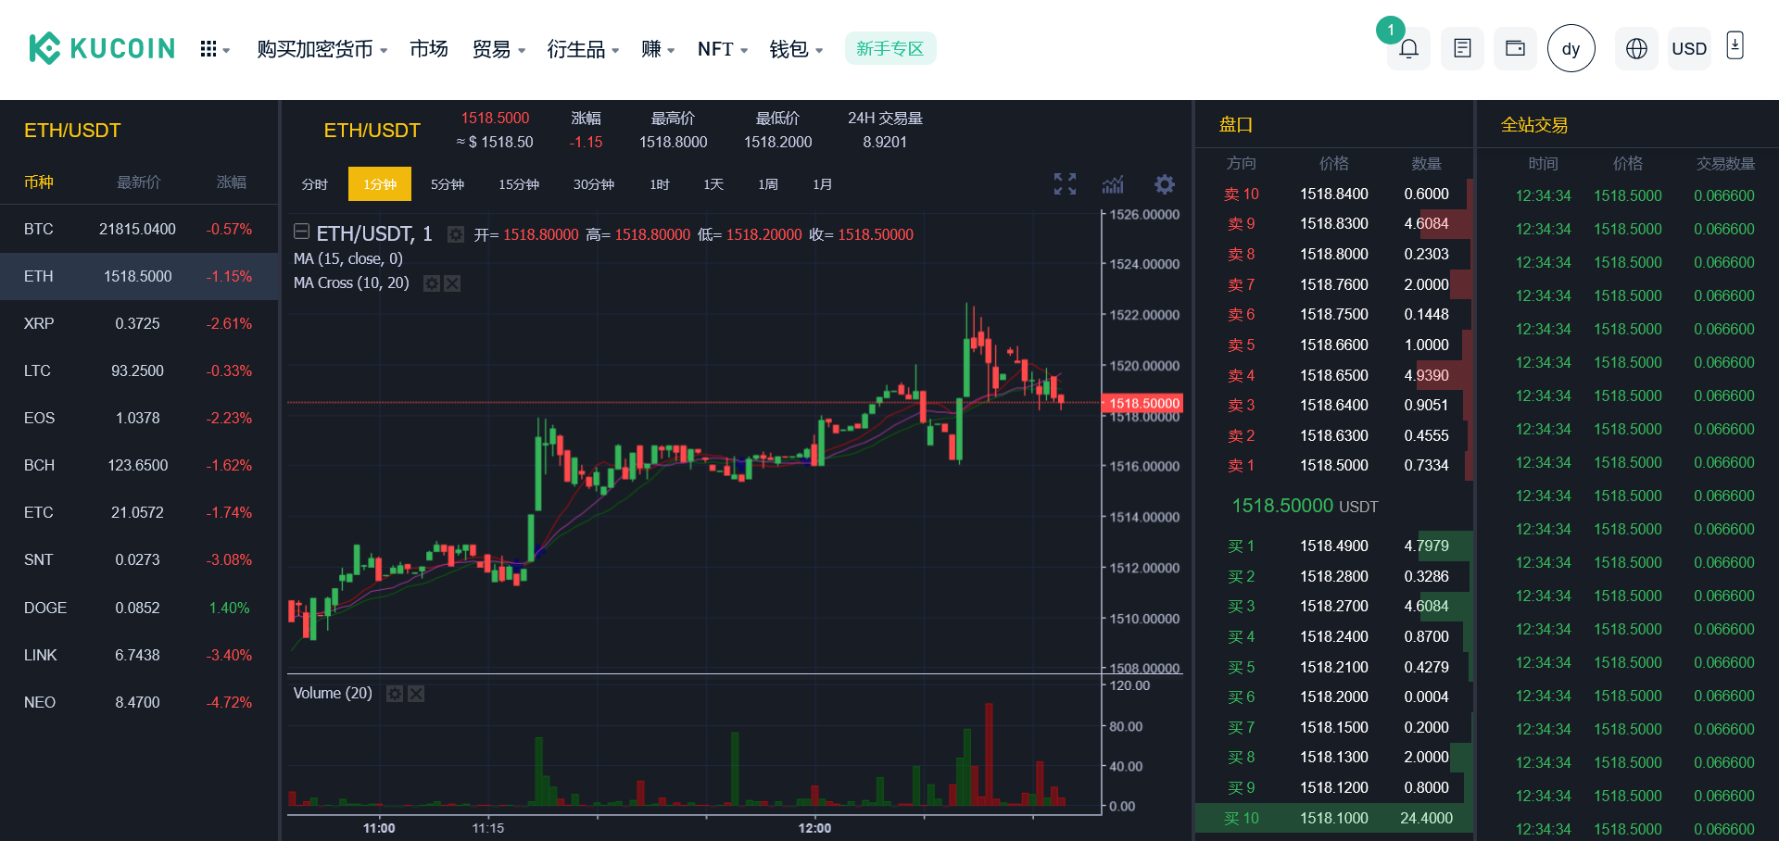This screenshot has height=841, width=1779.
Task: Click the app download phone icon
Action: [1735, 45]
